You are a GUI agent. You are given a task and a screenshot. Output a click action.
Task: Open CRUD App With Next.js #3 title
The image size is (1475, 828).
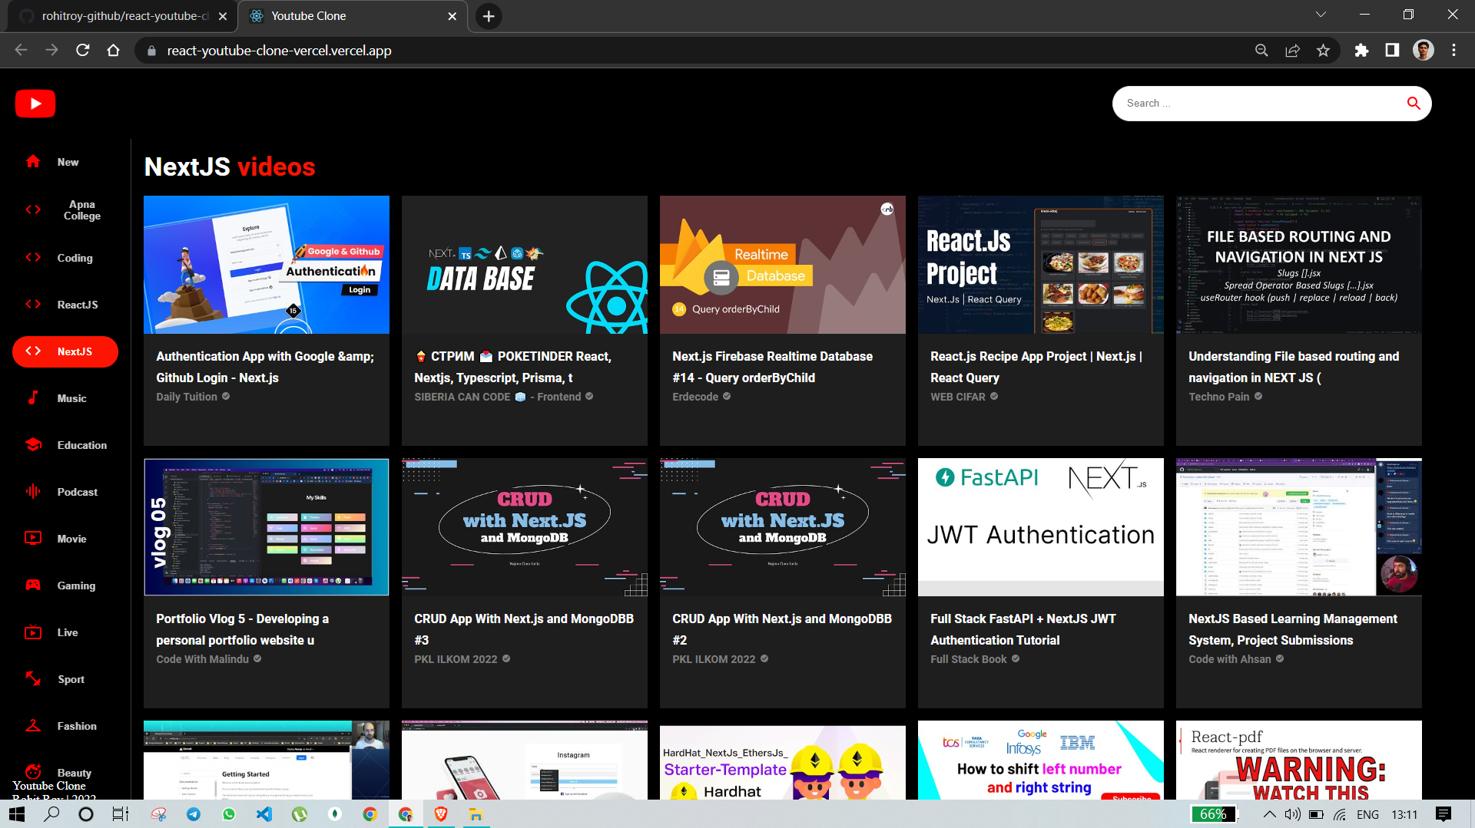[x=524, y=629]
